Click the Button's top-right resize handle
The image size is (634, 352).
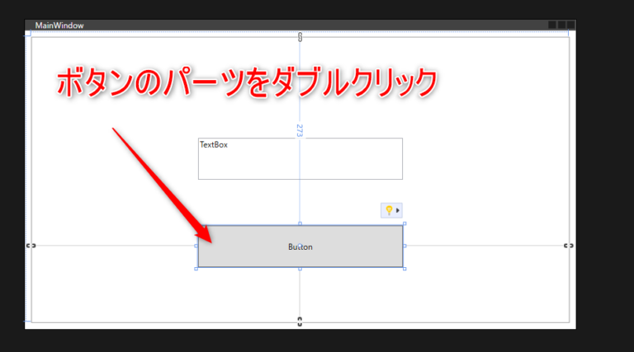404,224
